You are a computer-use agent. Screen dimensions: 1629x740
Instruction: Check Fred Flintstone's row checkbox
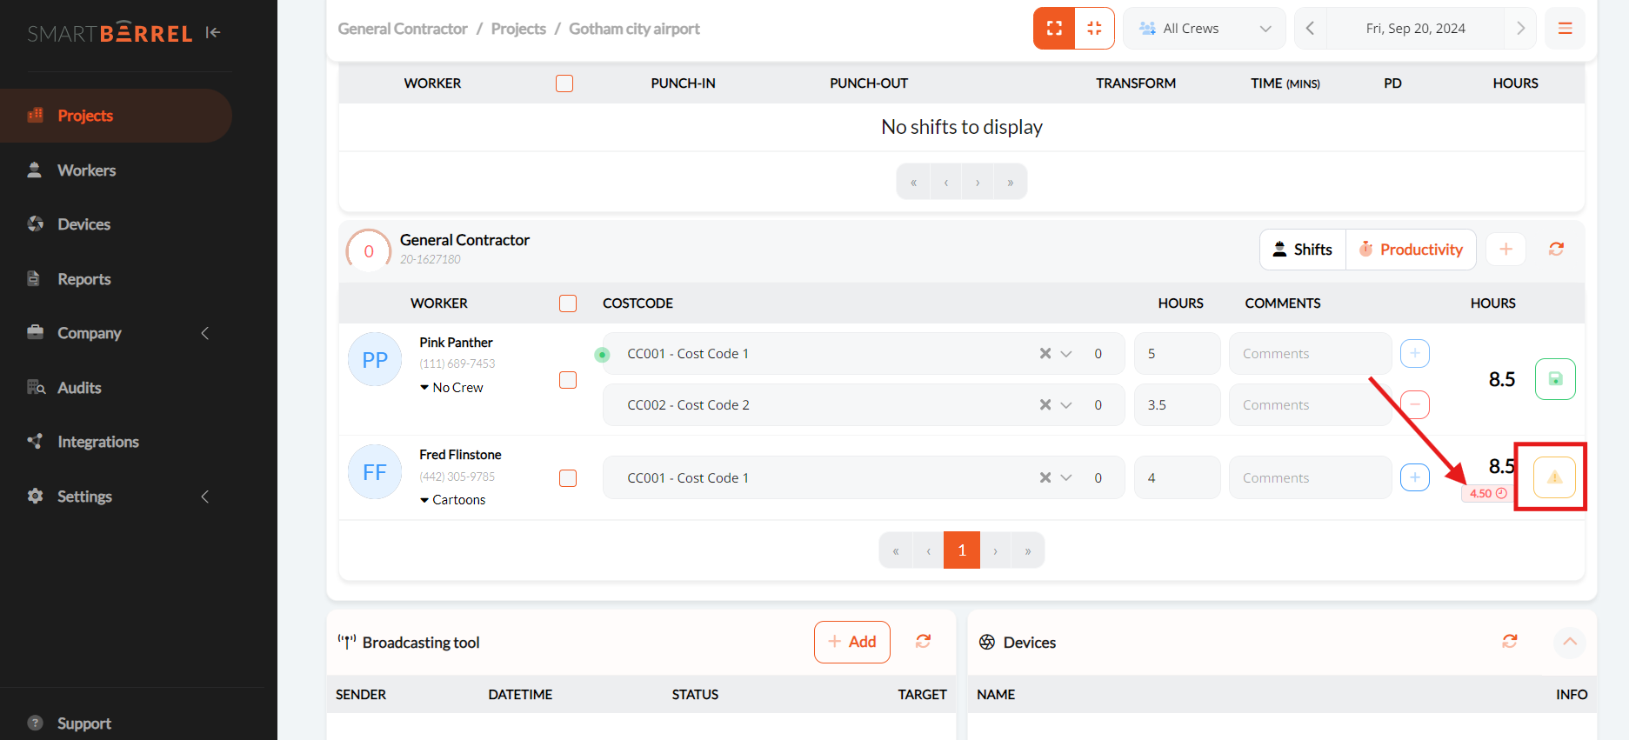(x=568, y=478)
